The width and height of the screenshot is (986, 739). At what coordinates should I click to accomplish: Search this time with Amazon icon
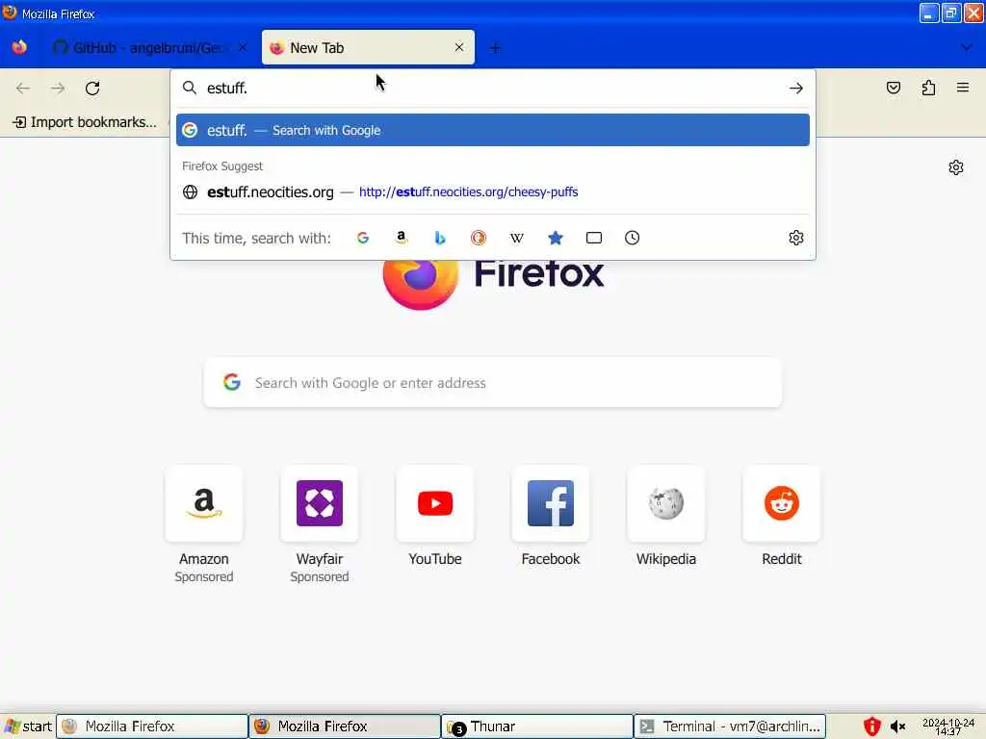(x=402, y=238)
